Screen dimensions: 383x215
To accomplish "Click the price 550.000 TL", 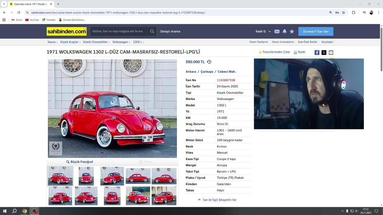I will tap(195, 62).
